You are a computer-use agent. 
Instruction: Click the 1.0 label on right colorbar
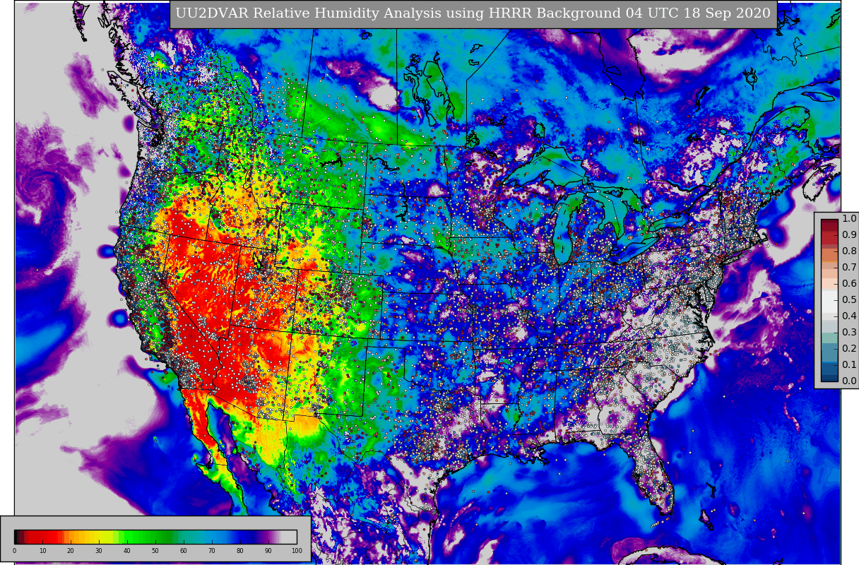click(849, 219)
